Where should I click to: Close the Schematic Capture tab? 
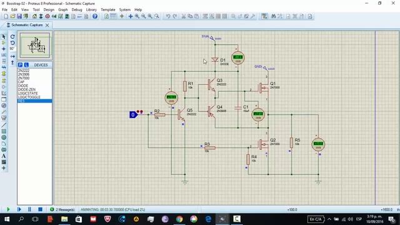47,25
